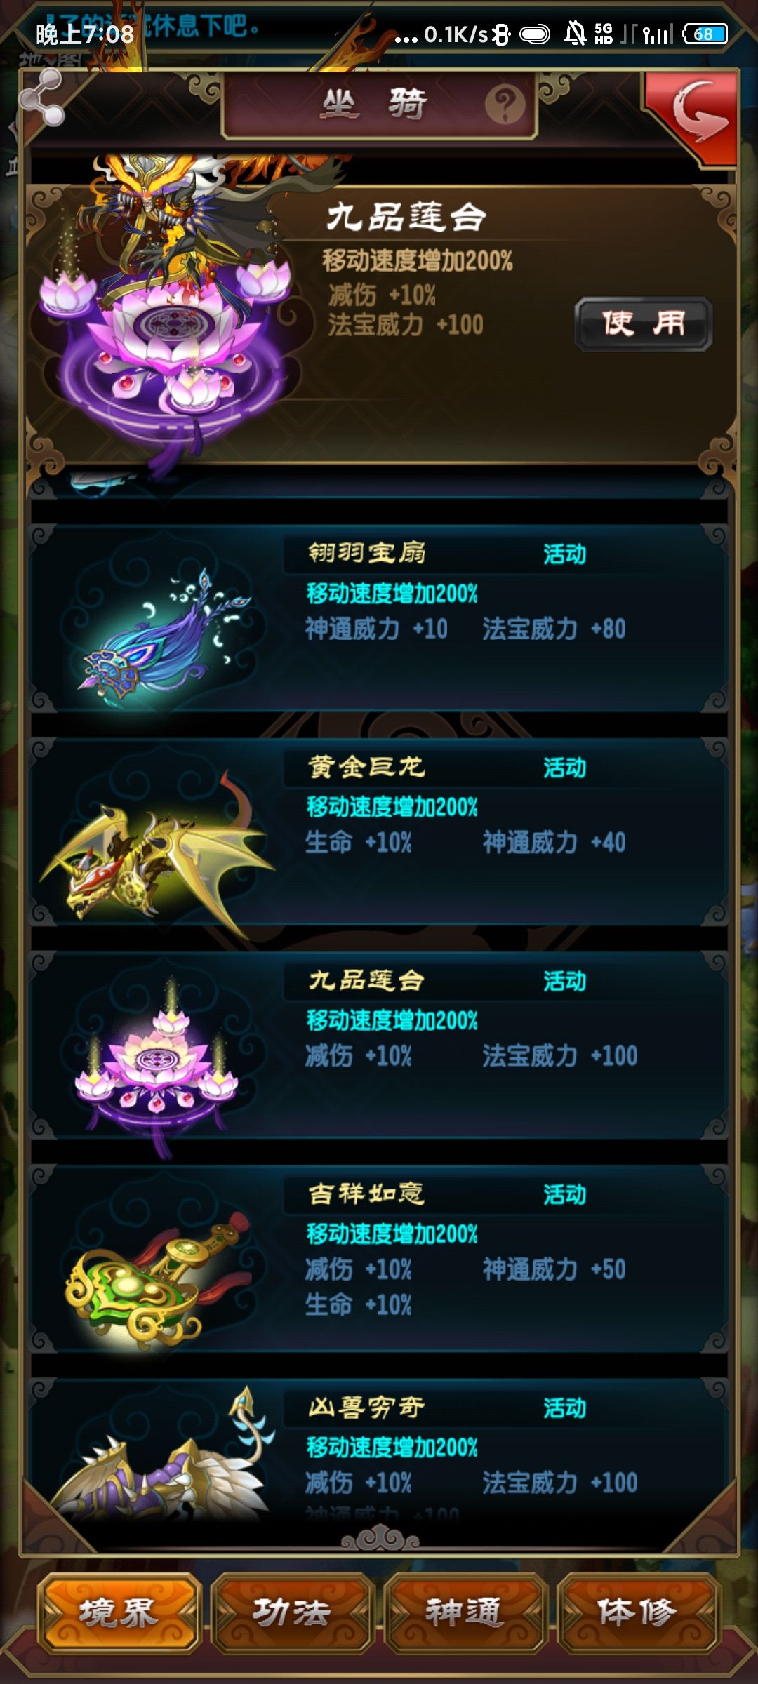Image resolution: width=758 pixels, height=1684 pixels.
Task: Open the 体修 tab
Action: click(x=637, y=1612)
